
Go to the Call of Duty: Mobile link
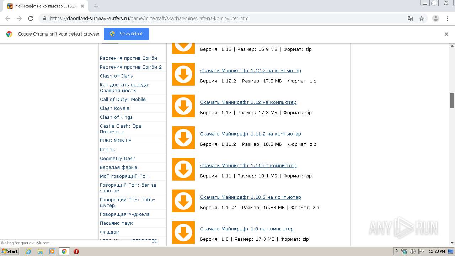tap(123, 99)
